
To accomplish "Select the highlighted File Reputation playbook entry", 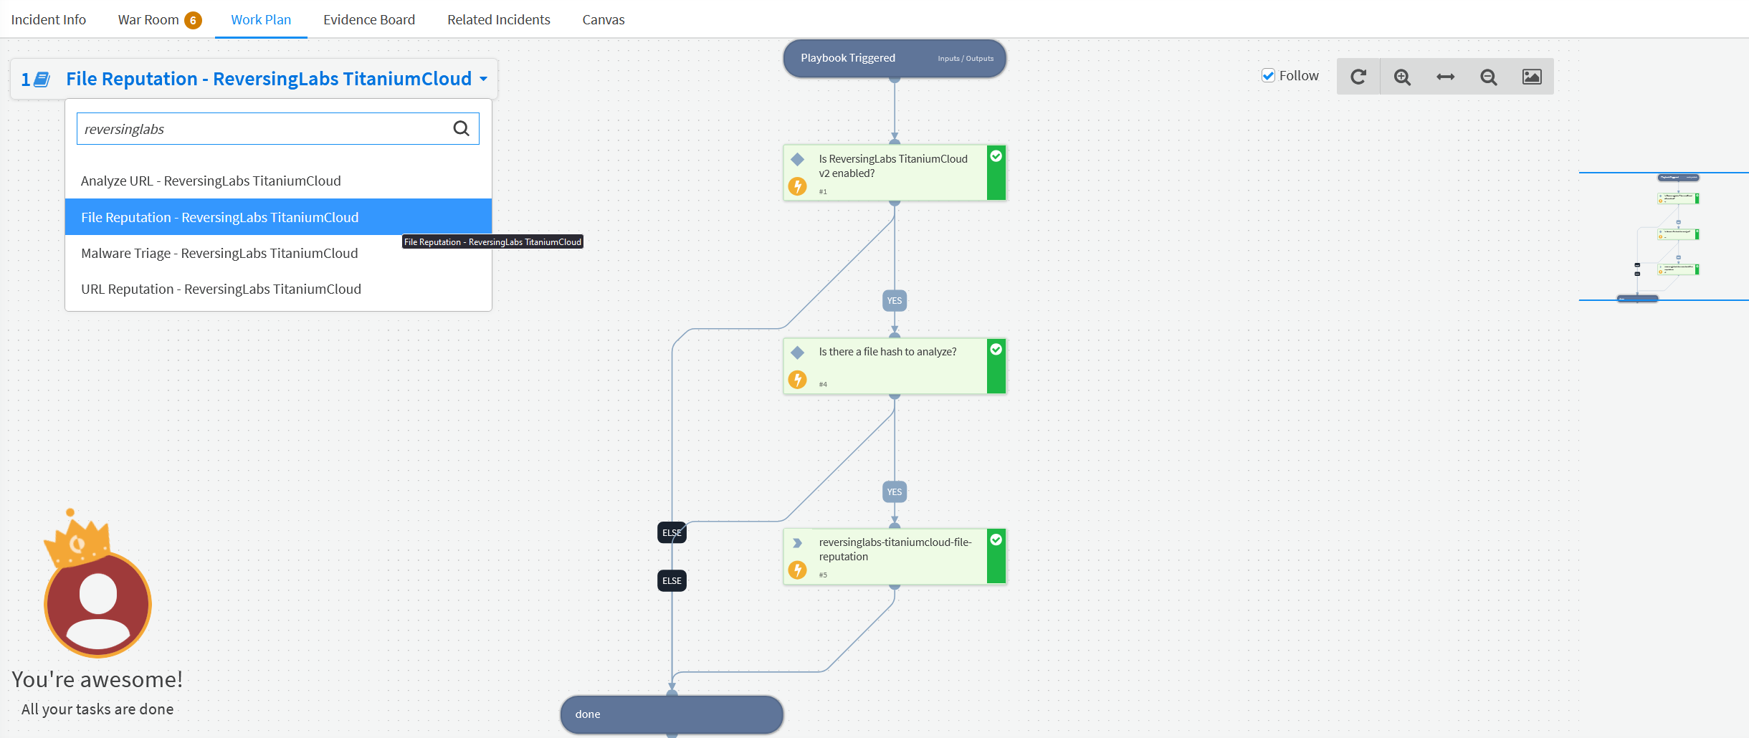I will point(278,217).
